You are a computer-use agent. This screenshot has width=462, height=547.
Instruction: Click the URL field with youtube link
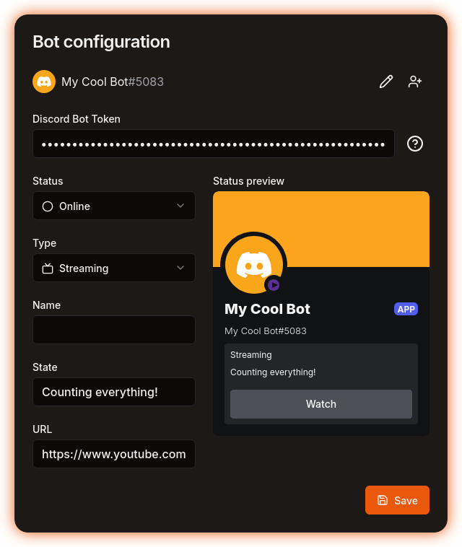114,454
